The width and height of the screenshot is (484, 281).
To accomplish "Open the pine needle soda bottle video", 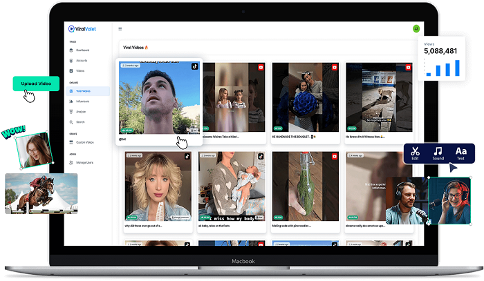I will 306,186.
